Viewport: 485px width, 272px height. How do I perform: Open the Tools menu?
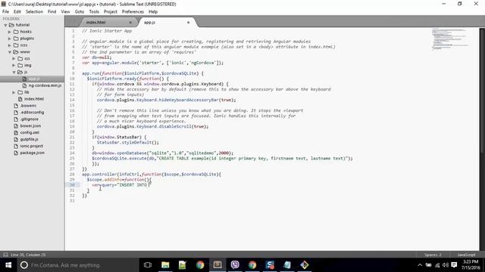94,12
